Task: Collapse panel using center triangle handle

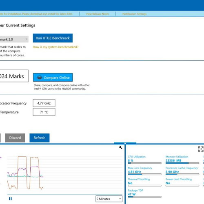Action: (125, 143)
